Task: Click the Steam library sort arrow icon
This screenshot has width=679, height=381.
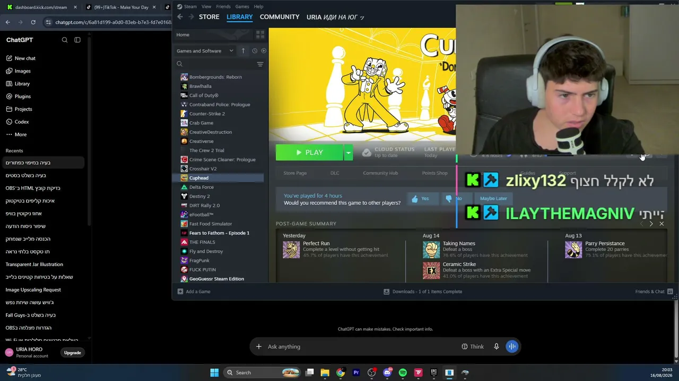Action: [x=243, y=51]
